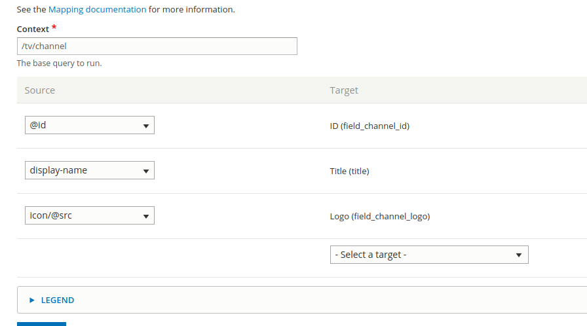Open the Select a target dropdown
The width and height of the screenshot is (587, 326).
click(428, 255)
